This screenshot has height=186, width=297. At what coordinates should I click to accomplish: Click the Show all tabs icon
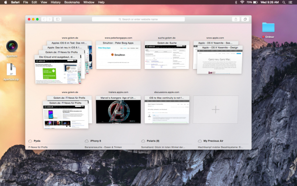click(x=245, y=19)
